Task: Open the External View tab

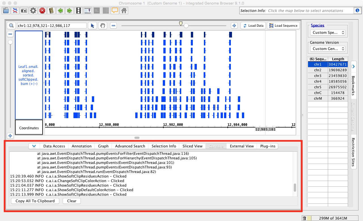Action: coord(242,146)
